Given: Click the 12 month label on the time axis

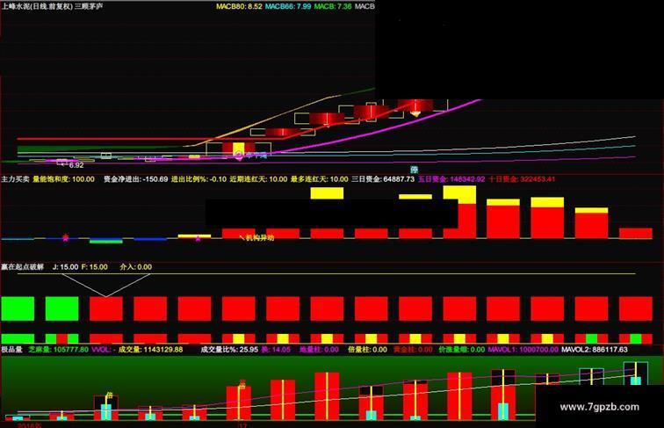Looking at the screenshot, I should pos(243,425).
